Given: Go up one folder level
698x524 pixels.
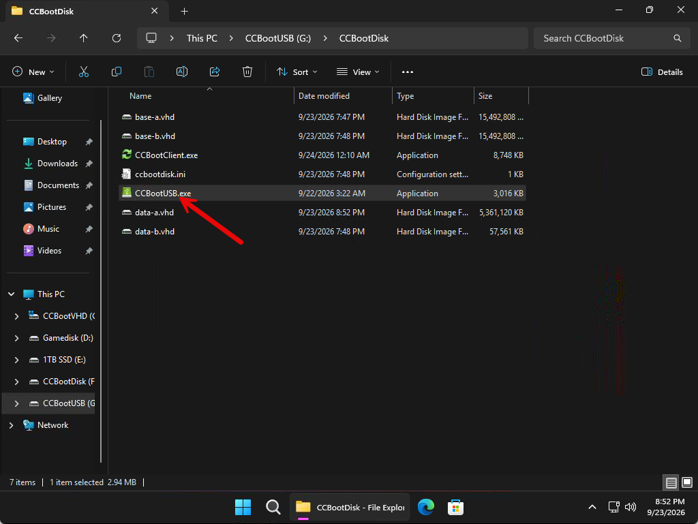Looking at the screenshot, I should pos(83,38).
